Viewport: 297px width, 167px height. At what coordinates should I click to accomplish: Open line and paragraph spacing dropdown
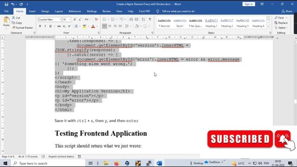[x=130, y=26]
